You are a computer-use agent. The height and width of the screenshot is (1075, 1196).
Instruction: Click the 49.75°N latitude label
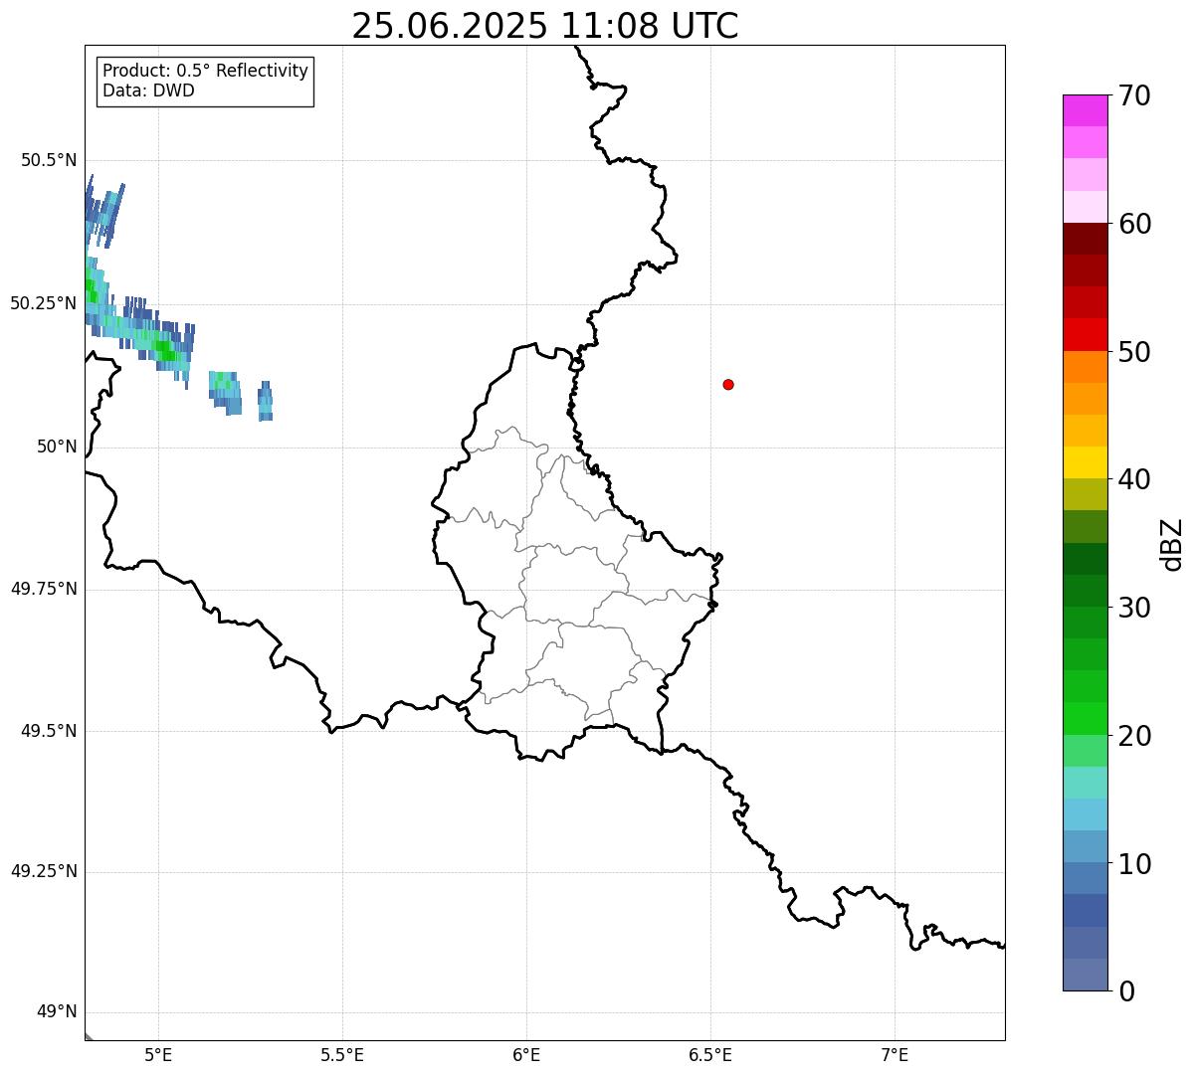(44, 589)
